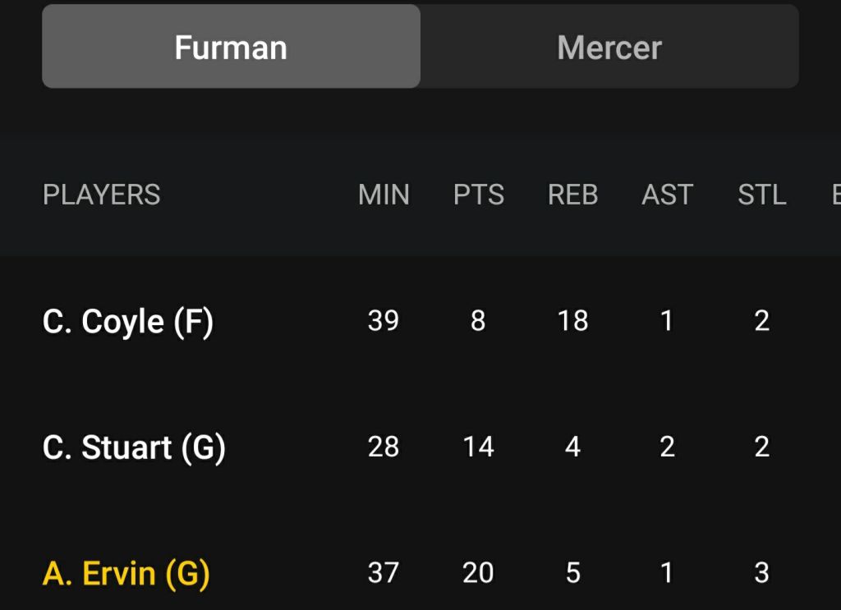
Task: Open C. Coyle (F) player profile
Action: point(128,321)
